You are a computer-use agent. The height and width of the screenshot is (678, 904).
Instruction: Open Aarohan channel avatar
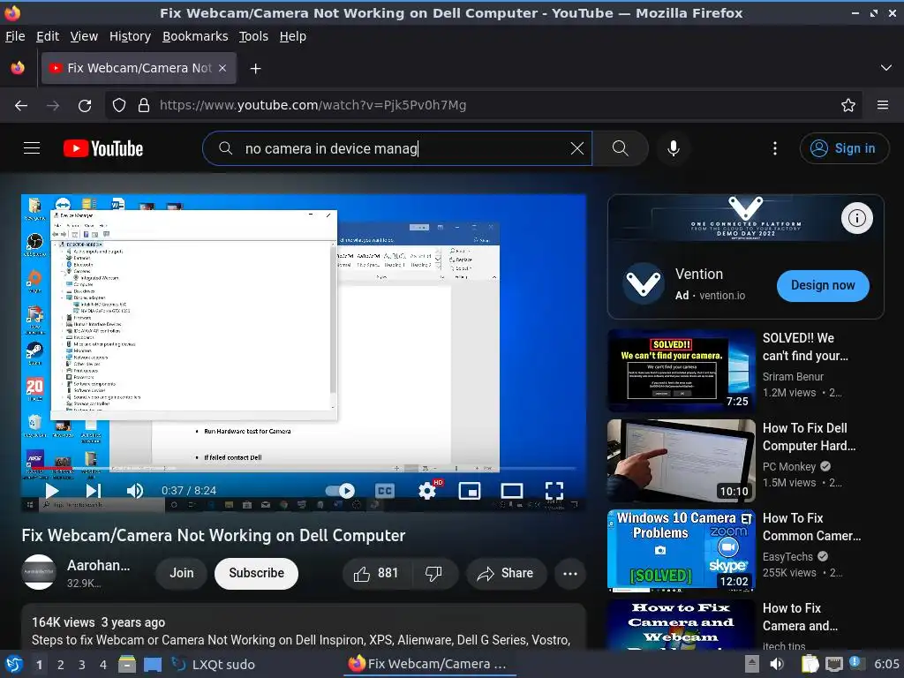(x=39, y=572)
